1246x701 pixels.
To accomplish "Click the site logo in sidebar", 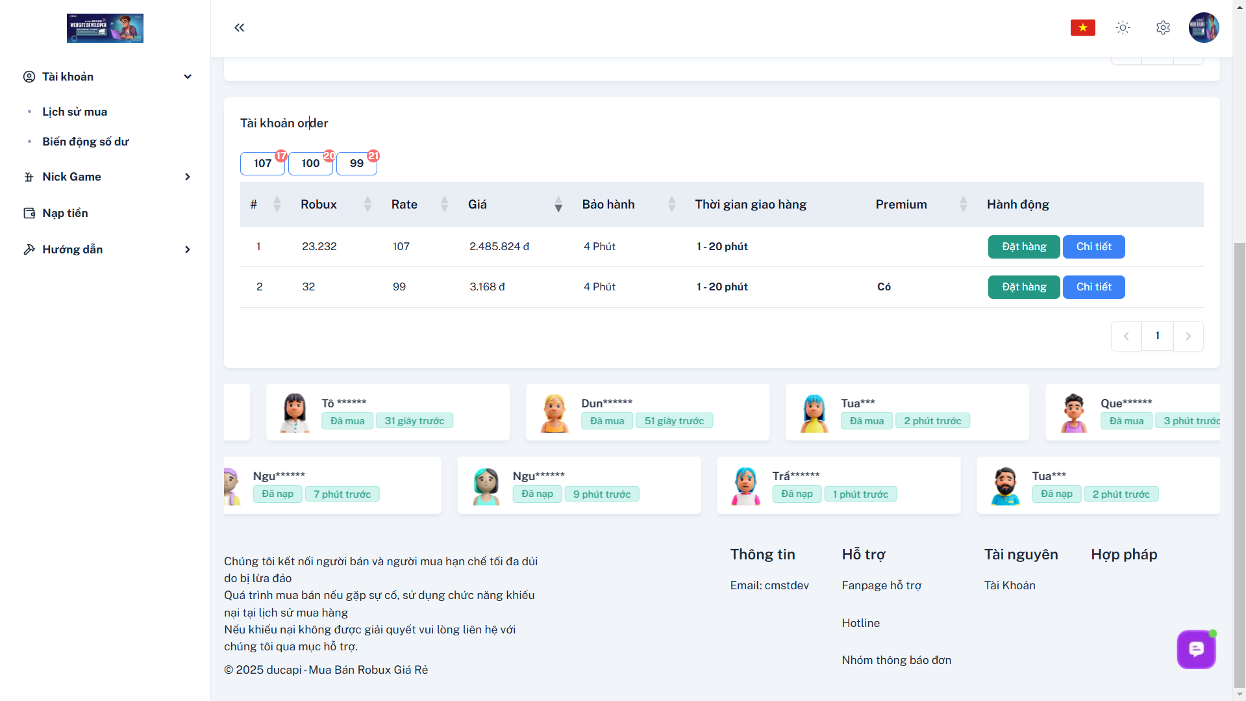I will click(105, 28).
